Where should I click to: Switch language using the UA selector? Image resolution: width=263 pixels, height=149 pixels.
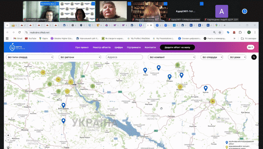coord(251,47)
